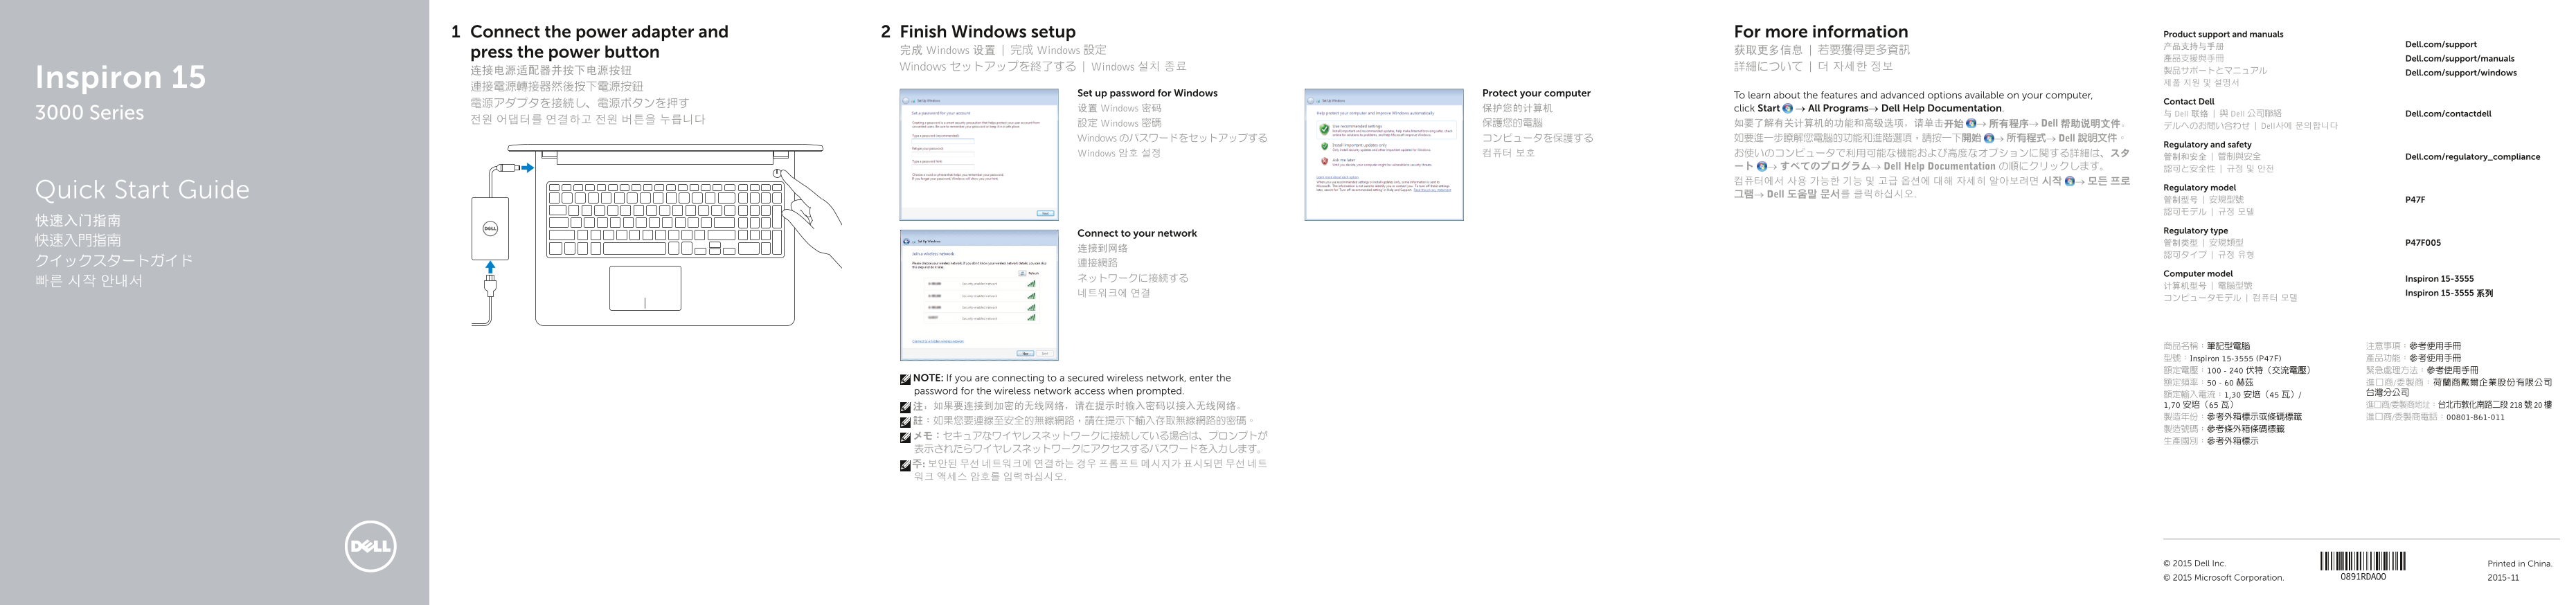The image size is (2576, 605).
Task: Click the pencil icon beside English NOTE
Action: (905, 379)
